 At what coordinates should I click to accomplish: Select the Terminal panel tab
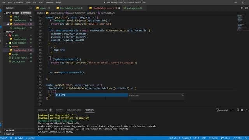click(89, 110)
